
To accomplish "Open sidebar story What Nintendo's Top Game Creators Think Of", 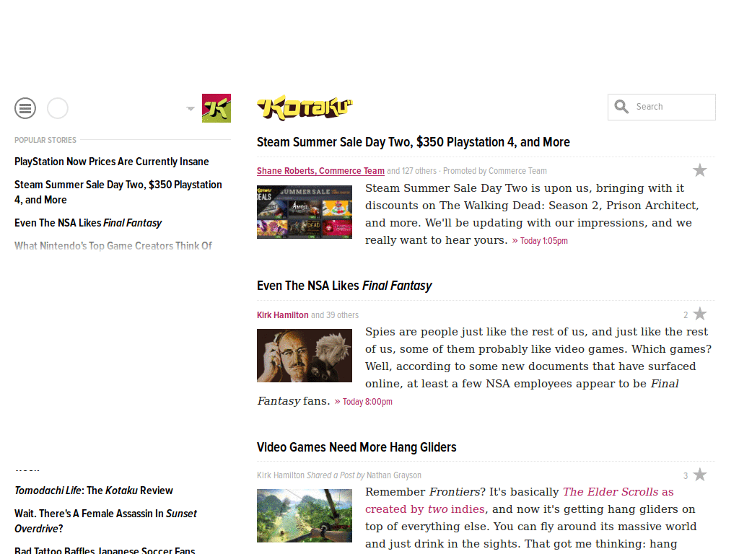I will [113, 246].
